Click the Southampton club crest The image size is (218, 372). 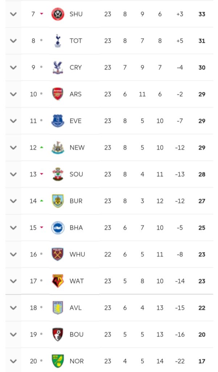coord(58,174)
